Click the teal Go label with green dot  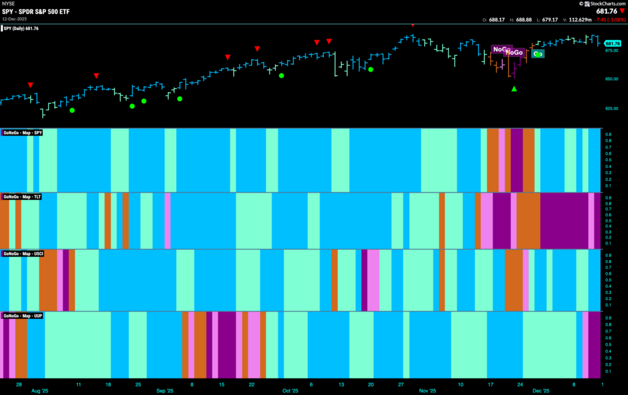(538, 54)
